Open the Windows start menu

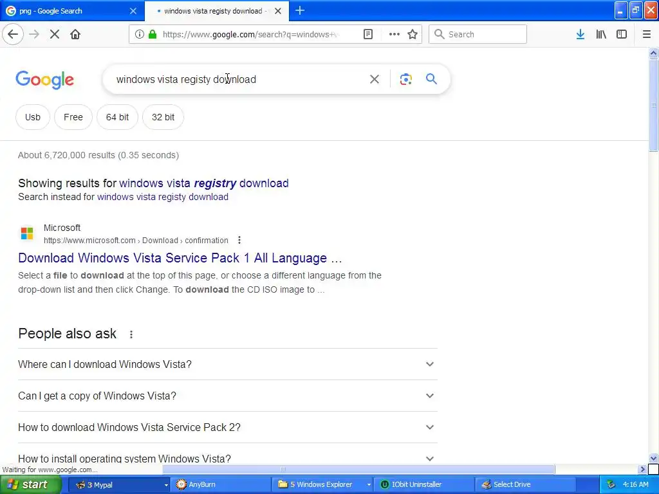pos(30,484)
